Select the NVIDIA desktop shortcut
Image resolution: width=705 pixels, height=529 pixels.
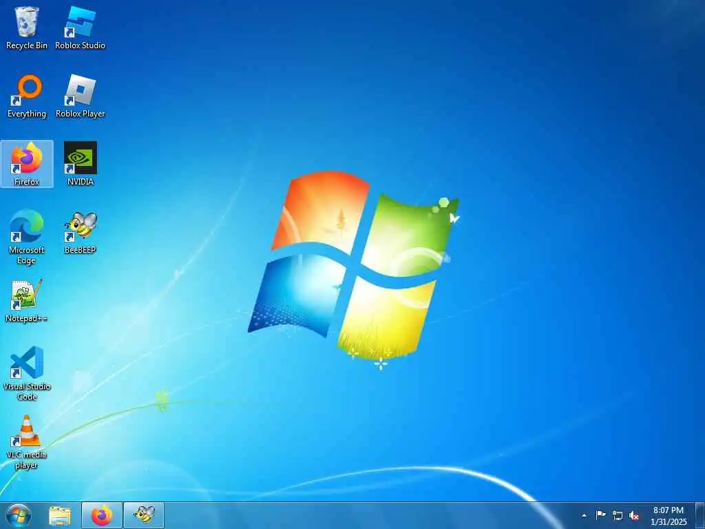click(80, 164)
